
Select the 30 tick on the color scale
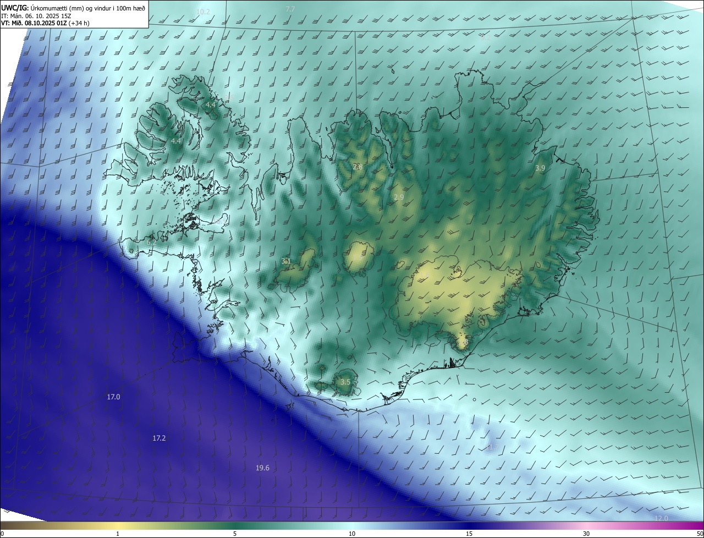[x=586, y=534]
